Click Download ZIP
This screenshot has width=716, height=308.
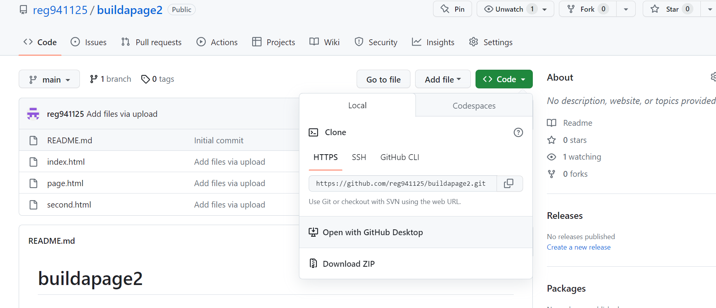[x=416, y=264]
